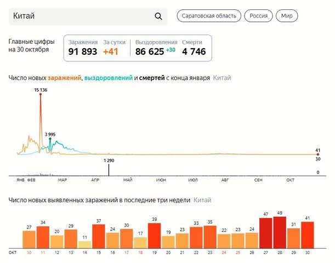
Task: Click the orange заражений legend word
Action: click(x=64, y=78)
